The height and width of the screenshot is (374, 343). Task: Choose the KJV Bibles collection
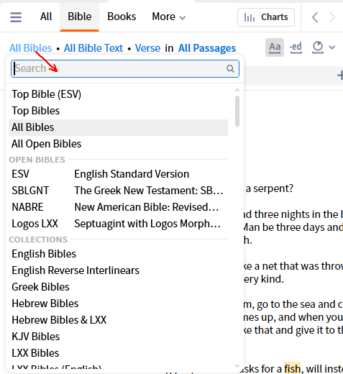(x=118, y=337)
